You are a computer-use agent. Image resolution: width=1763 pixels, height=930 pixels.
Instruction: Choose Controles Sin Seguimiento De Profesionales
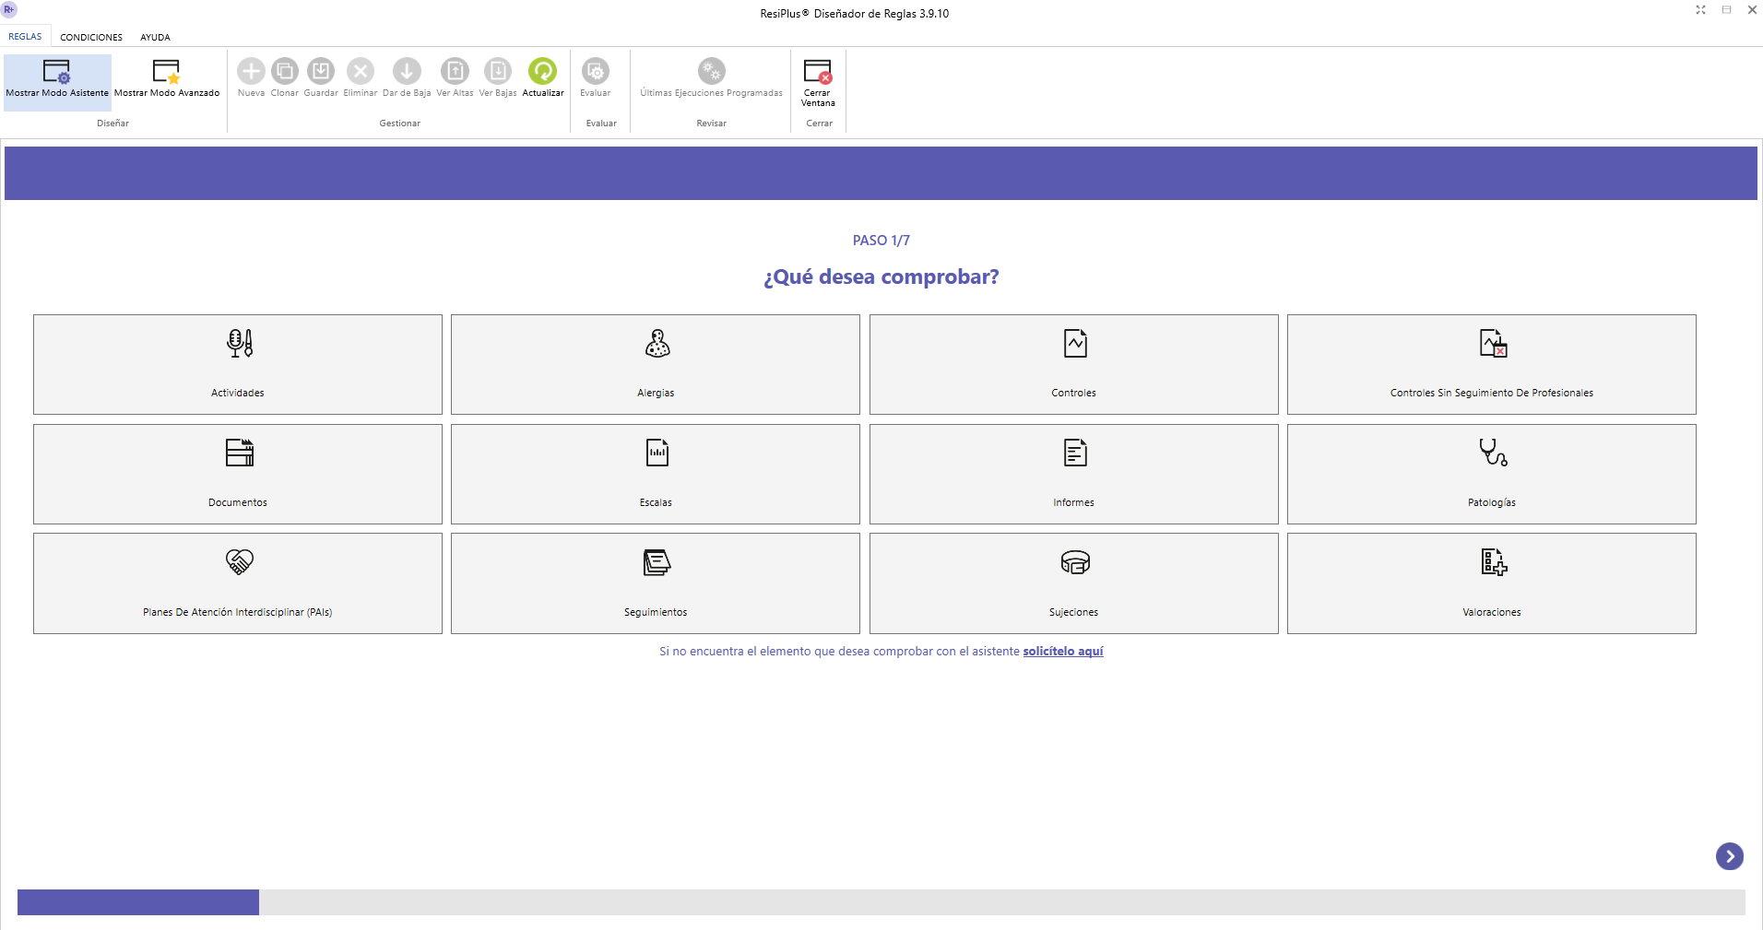[1492, 364]
